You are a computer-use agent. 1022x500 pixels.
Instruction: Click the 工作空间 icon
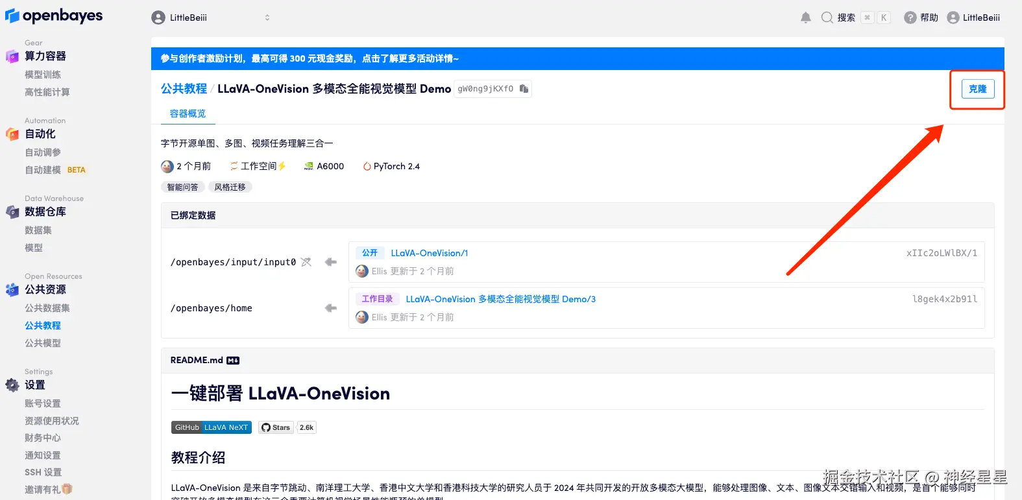pyautogui.click(x=234, y=167)
